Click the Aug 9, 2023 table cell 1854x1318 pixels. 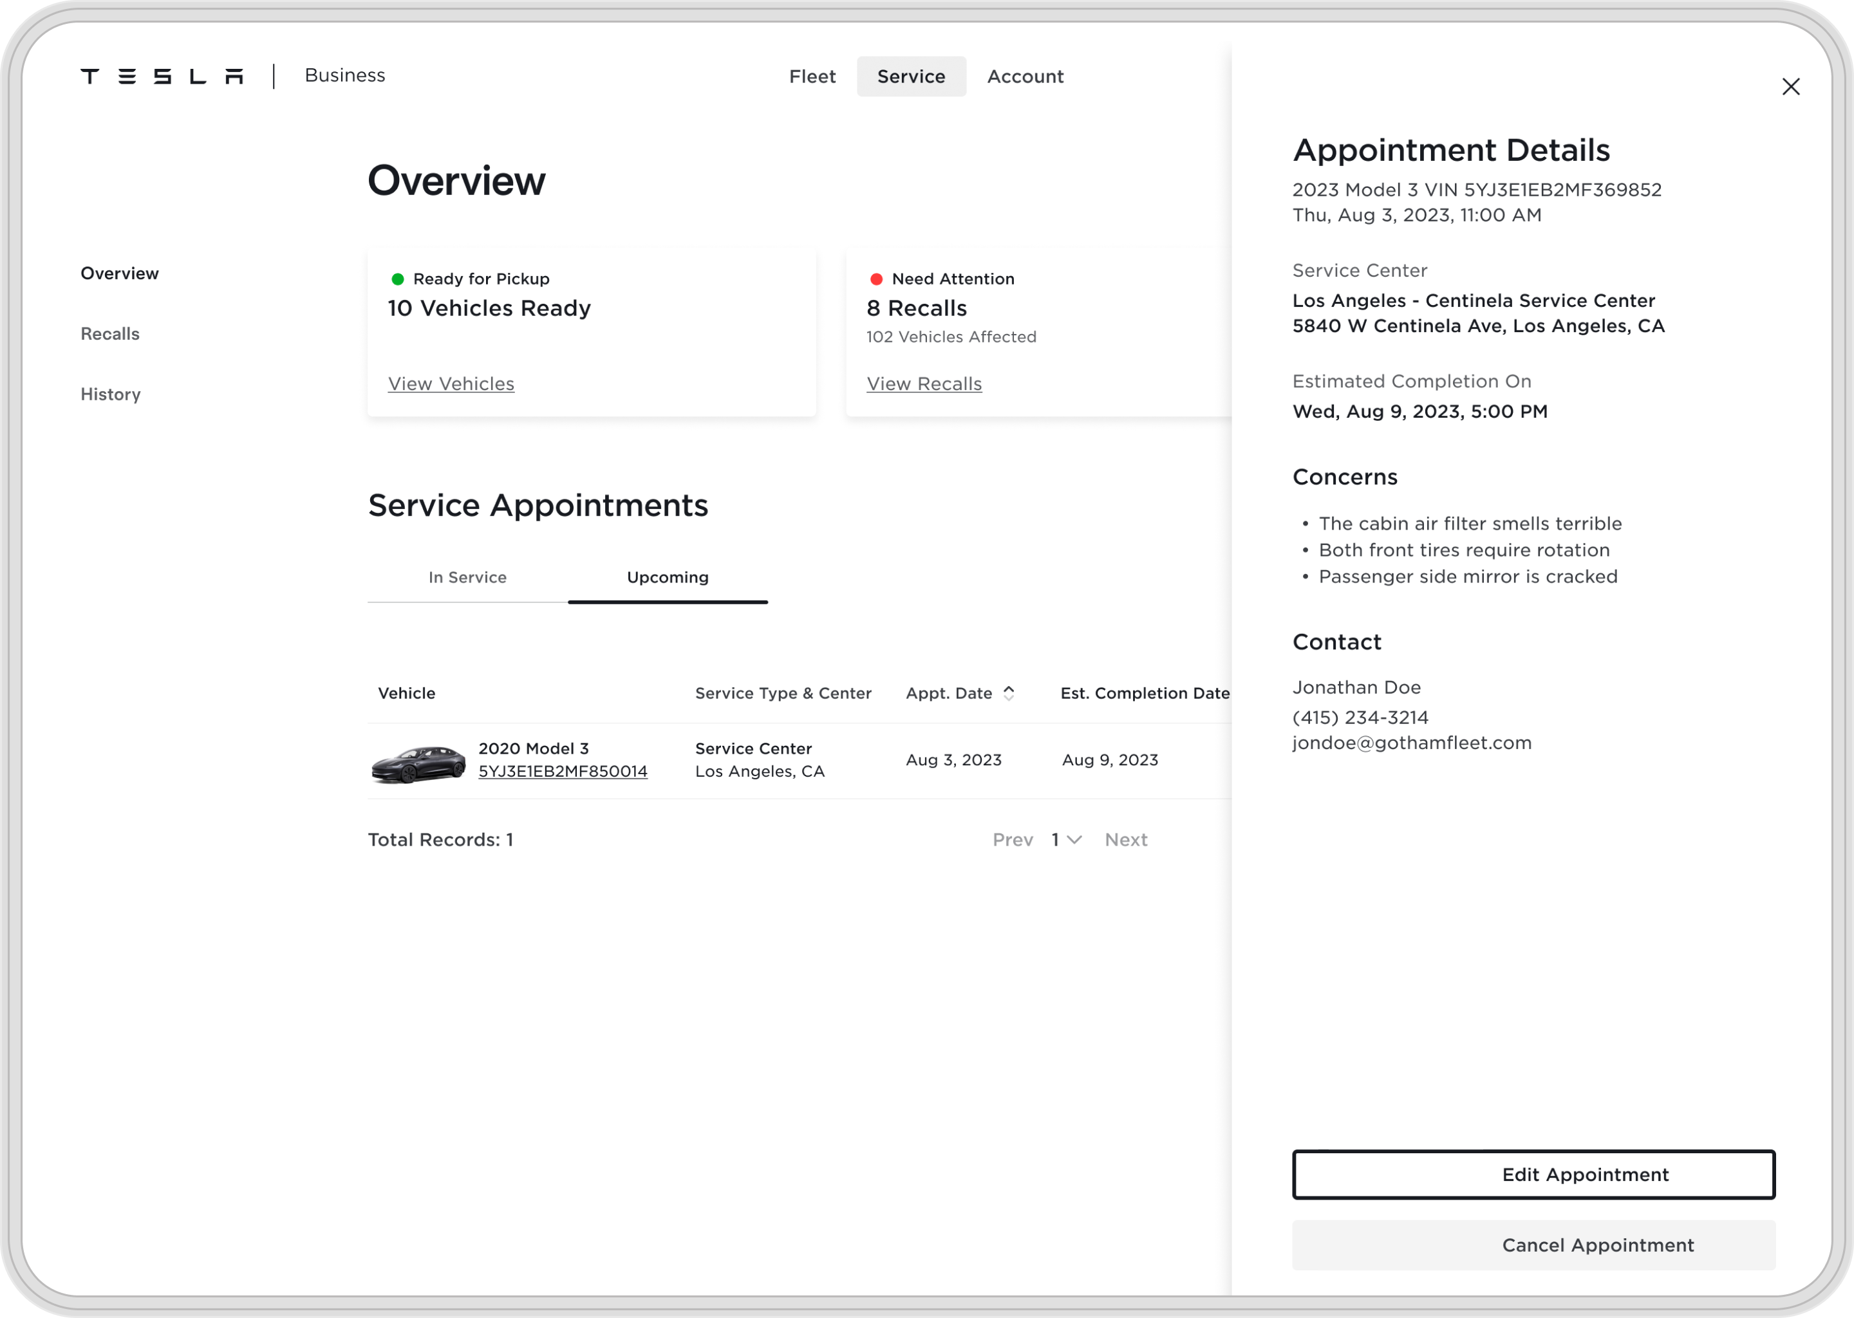click(1110, 761)
